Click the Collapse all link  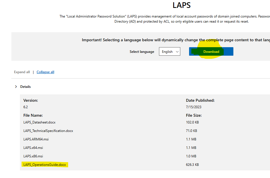[x=45, y=72]
